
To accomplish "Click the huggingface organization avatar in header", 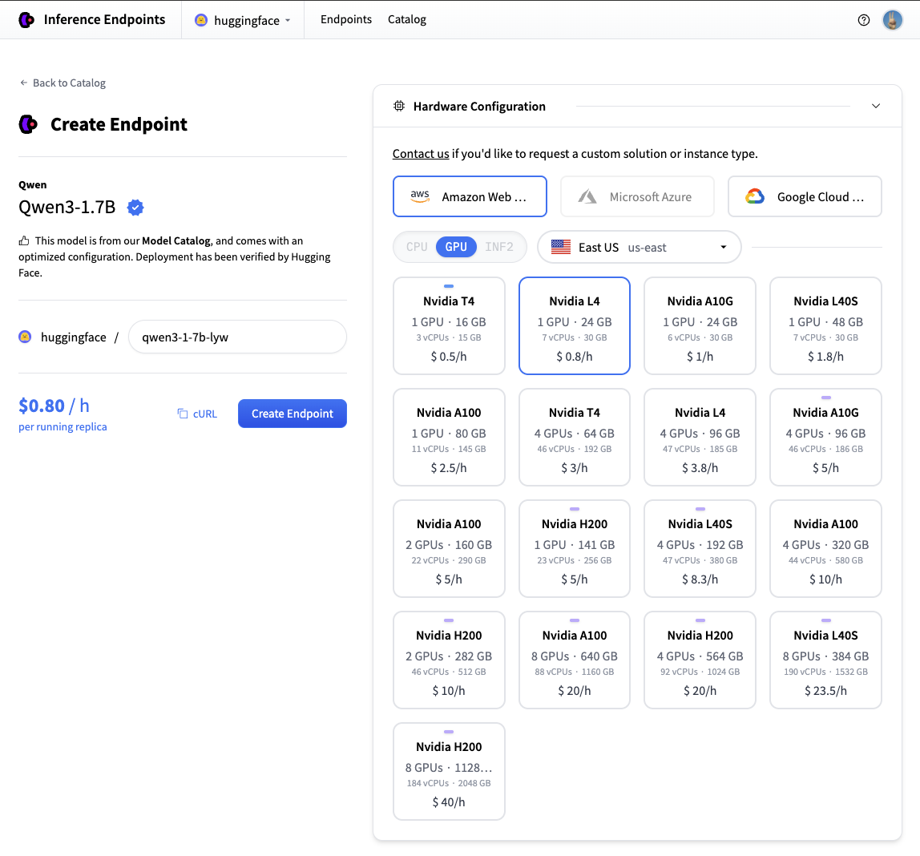I will pyautogui.click(x=201, y=20).
